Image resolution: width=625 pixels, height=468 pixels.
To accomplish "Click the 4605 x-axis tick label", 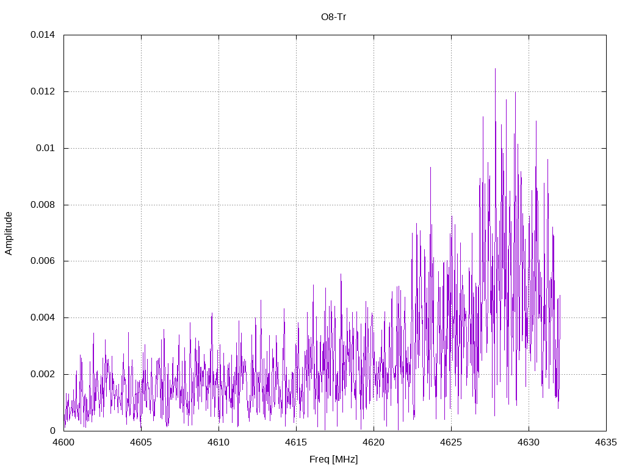I will coord(141,442).
